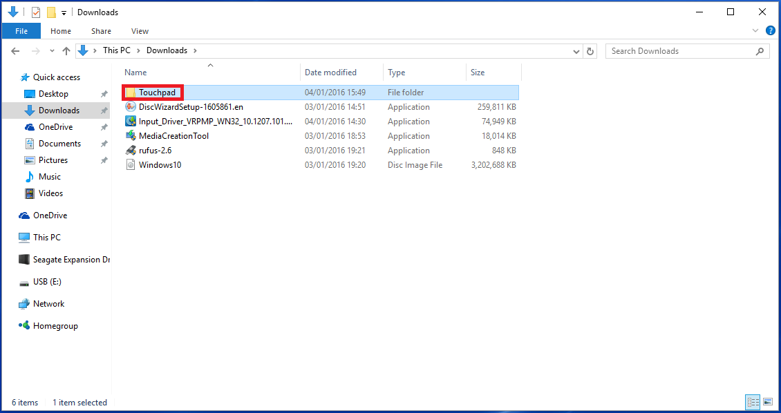Switch to the View ribbon tab

(x=140, y=31)
